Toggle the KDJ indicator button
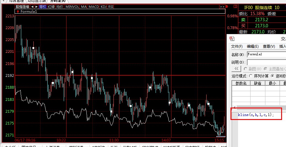 click(103, 6)
